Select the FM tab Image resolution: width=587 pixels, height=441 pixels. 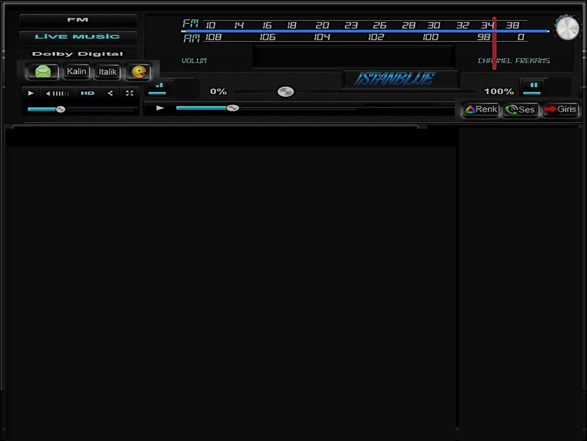coord(78,20)
